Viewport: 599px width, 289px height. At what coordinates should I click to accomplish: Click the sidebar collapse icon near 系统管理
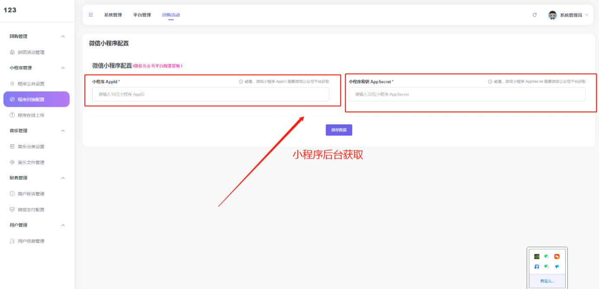(x=90, y=14)
